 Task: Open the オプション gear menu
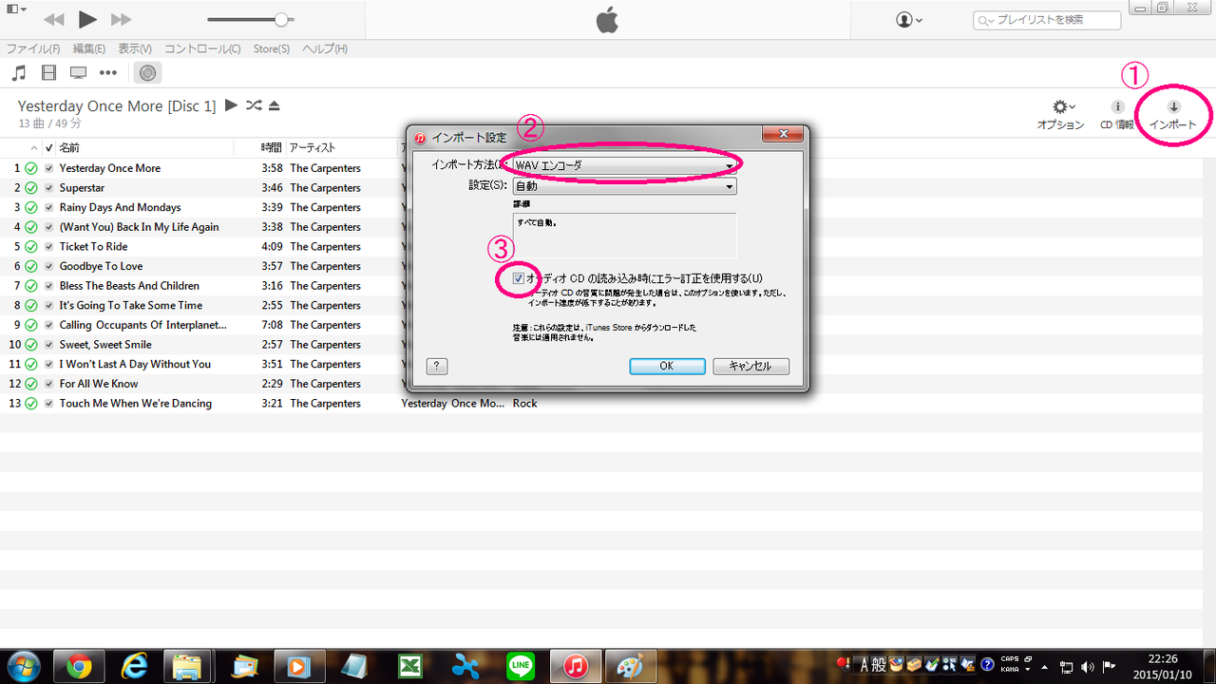(1060, 114)
